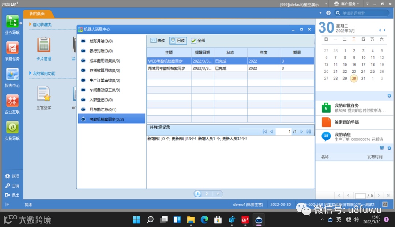The height and width of the screenshot is (227, 395).
Task: Open 客户服务 dropdown menu
Action: (x=346, y=4)
